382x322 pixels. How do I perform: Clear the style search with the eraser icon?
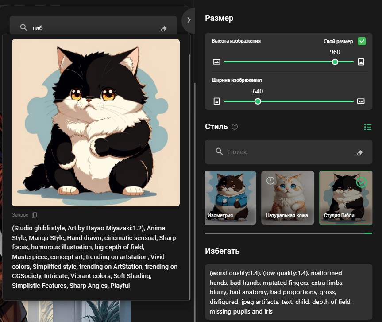[359, 152]
